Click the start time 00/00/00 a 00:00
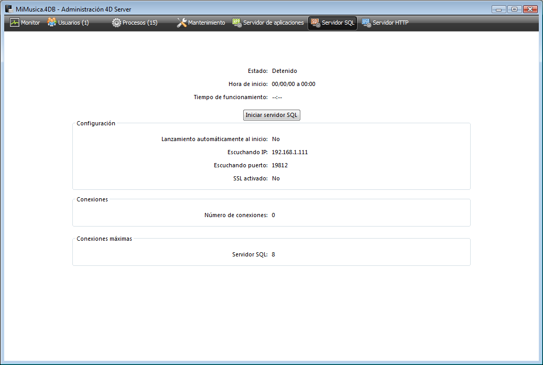 [294, 84]
